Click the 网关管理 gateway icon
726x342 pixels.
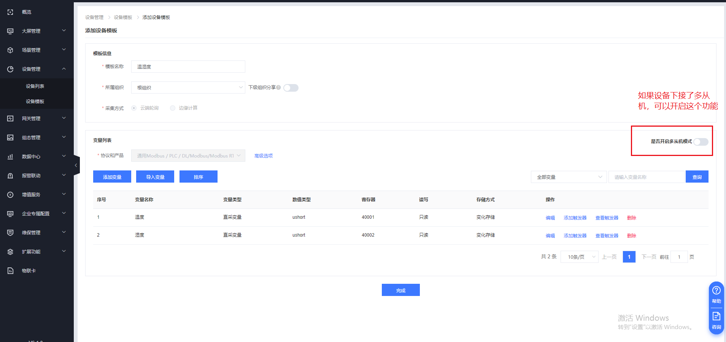pos(10,119)
